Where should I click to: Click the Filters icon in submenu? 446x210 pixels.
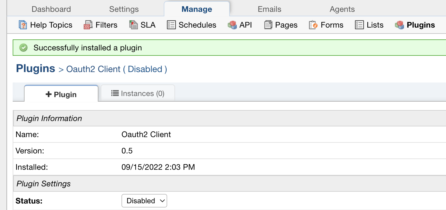88,25
